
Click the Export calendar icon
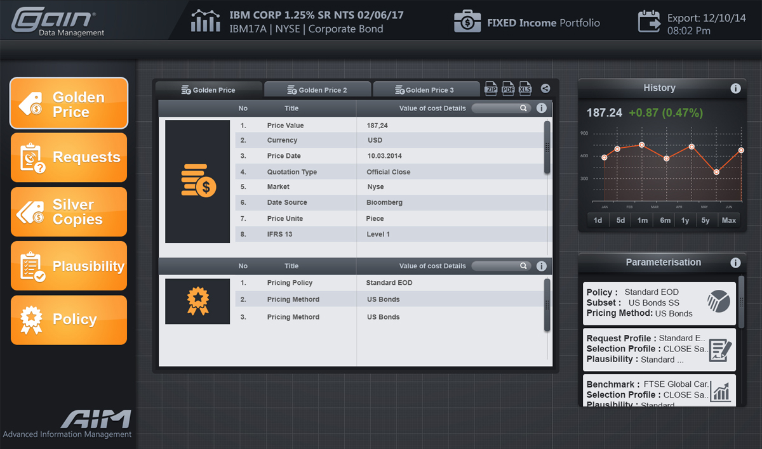click(x=650, y=21)
